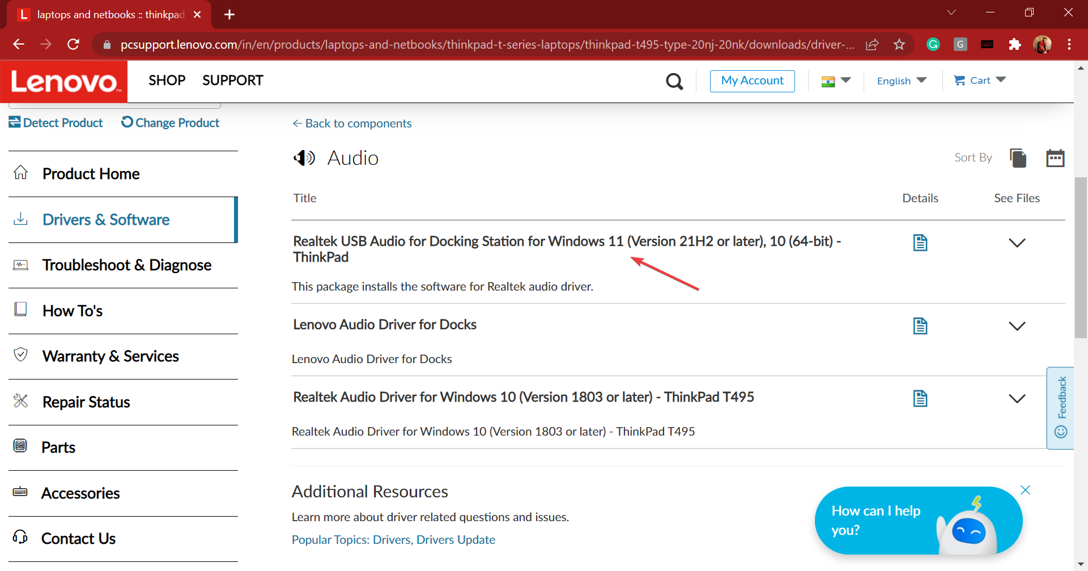Click the How To's book icon

(20, 309)
